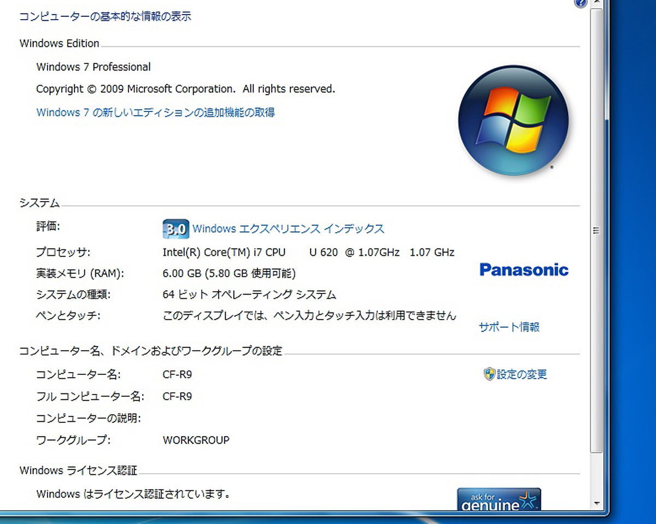
Task: Click the Windows flag logo
Action: pos(514,120)
